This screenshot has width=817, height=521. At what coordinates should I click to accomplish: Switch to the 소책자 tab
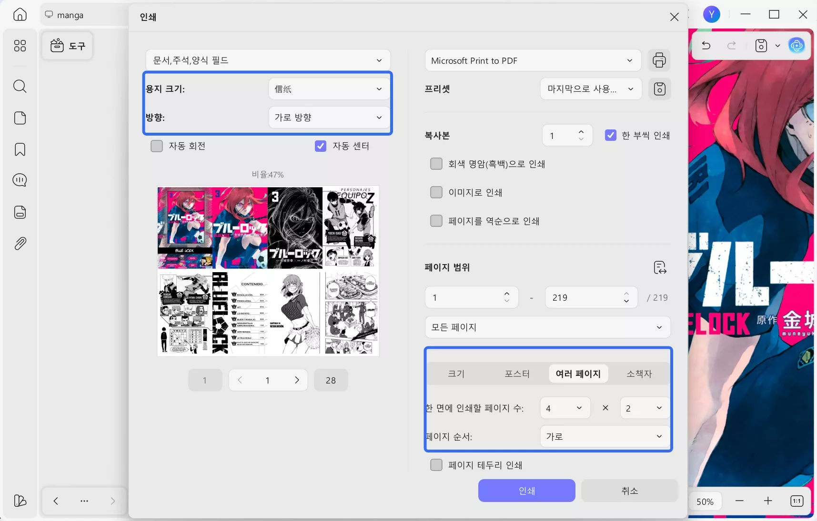638,374
